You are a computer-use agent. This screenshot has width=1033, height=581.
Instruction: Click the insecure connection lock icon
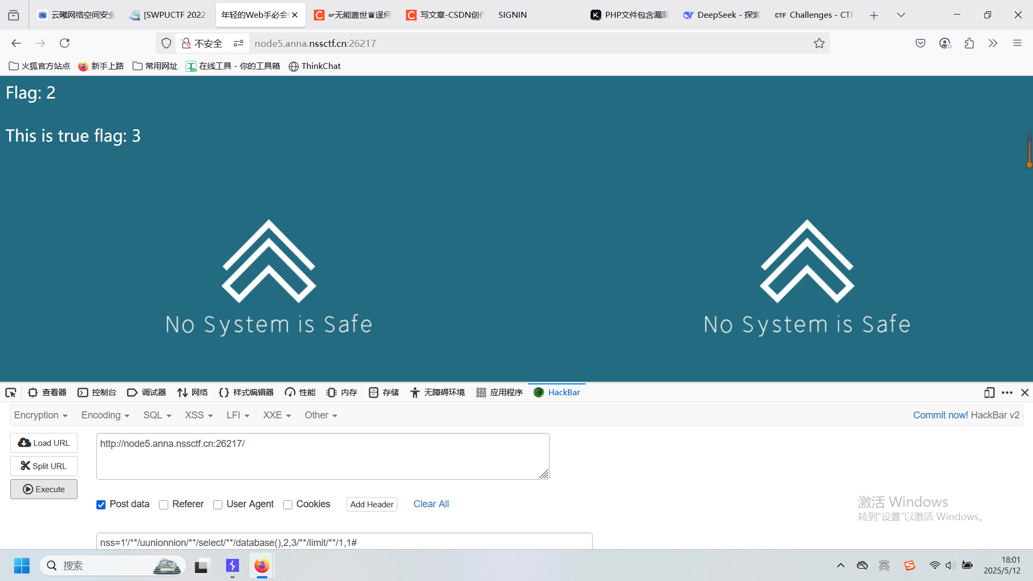coord(186,43)
